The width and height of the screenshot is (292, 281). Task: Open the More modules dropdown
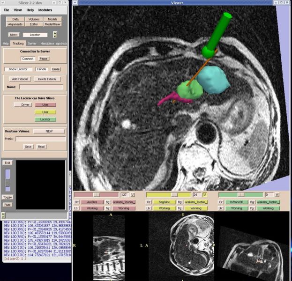point(14,35)
